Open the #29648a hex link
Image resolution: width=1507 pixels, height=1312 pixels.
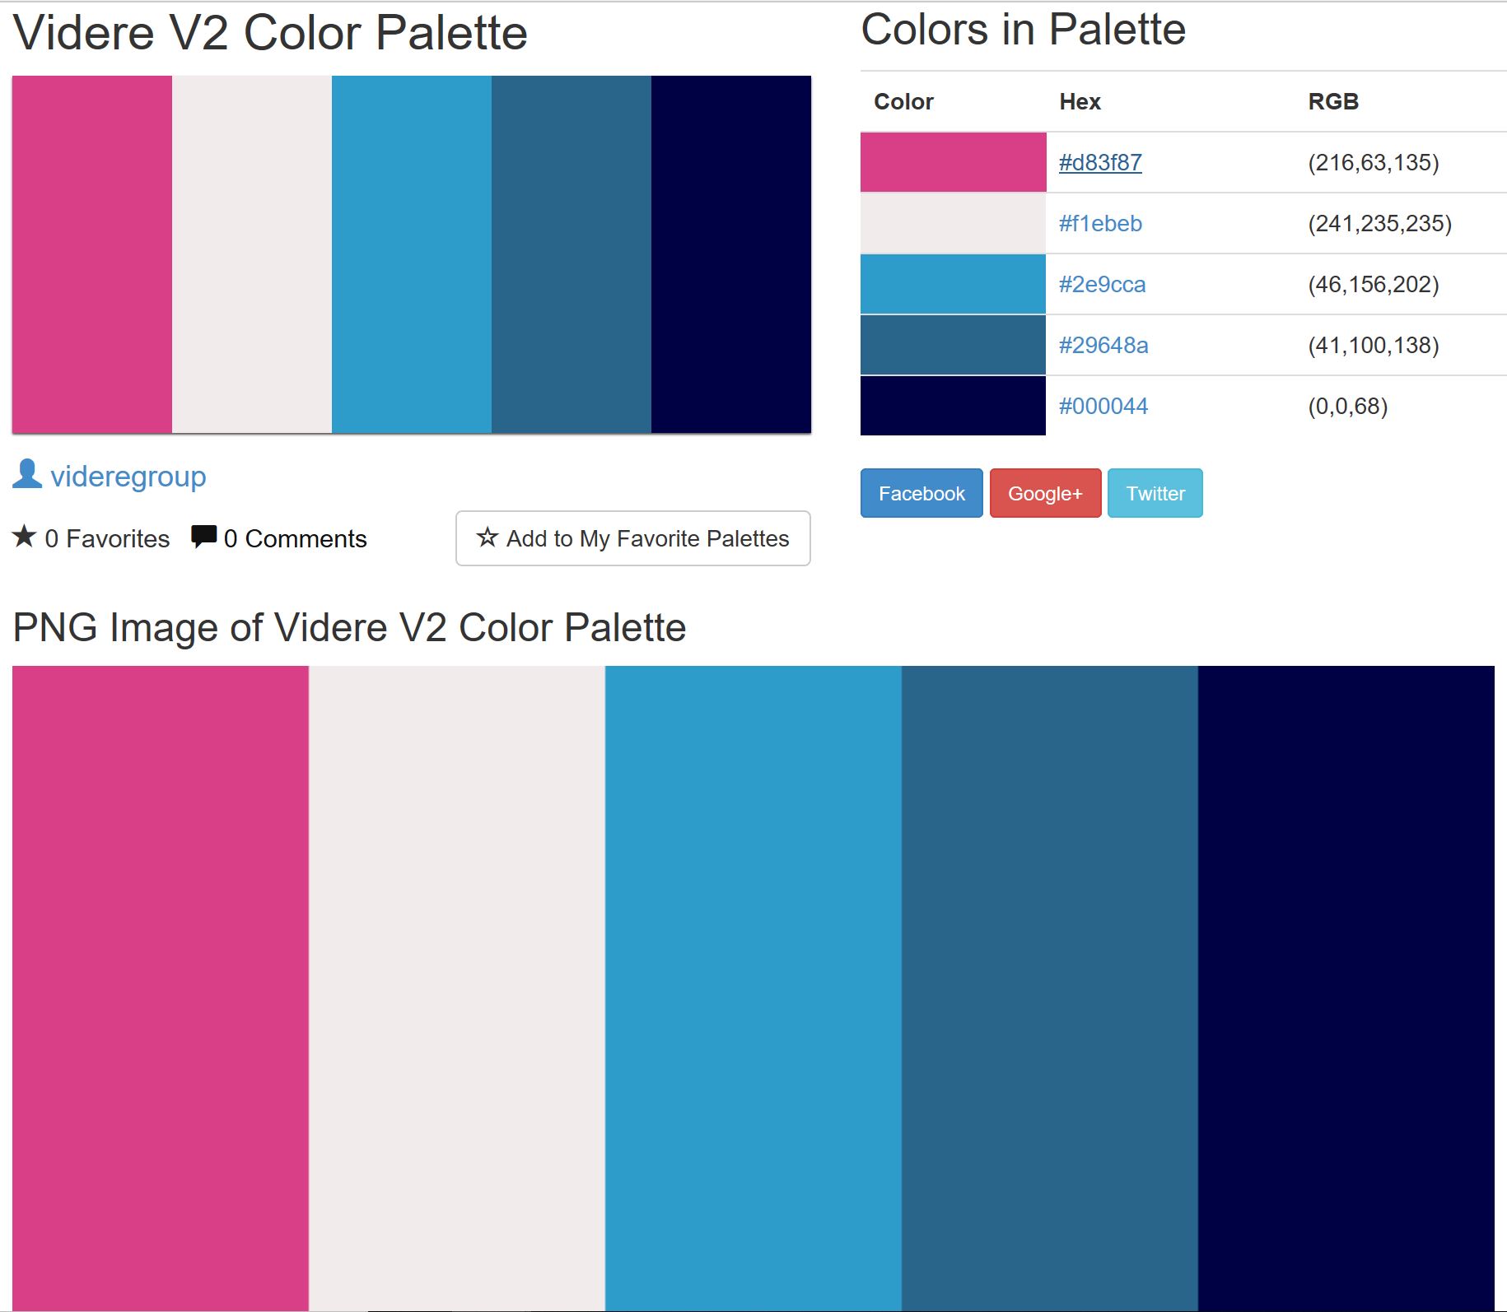pos(1103,345)
